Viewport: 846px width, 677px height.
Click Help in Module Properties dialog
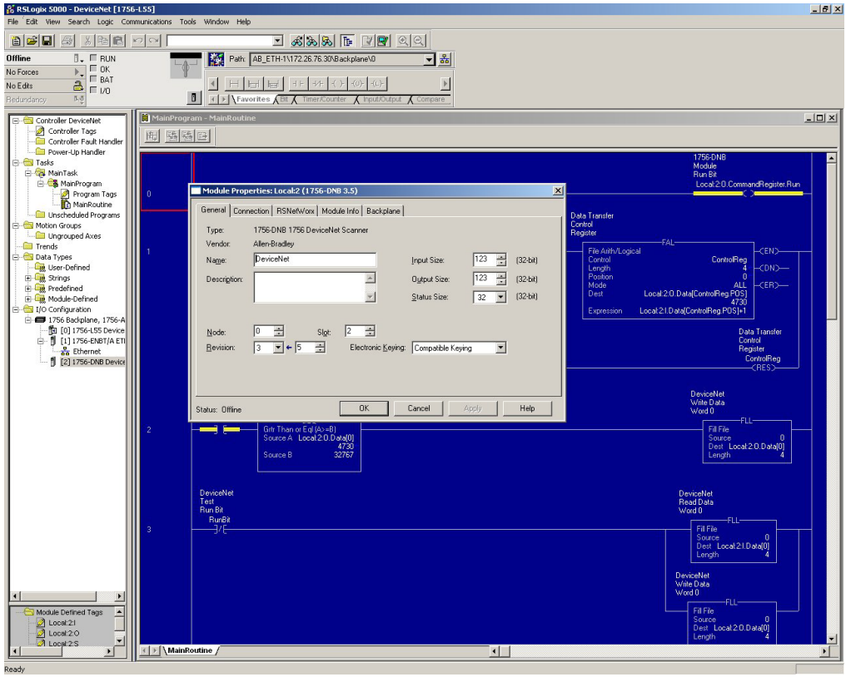[527, 408]
